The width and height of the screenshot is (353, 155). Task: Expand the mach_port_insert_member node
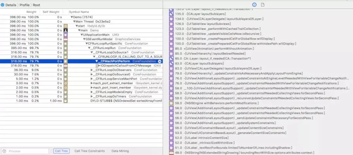(92, 88)
